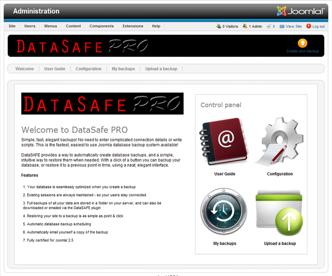This screenshot has width=332, height=276.
Task: Click feature 2 about existing sessions maintained
Action: tap(84, 195)
